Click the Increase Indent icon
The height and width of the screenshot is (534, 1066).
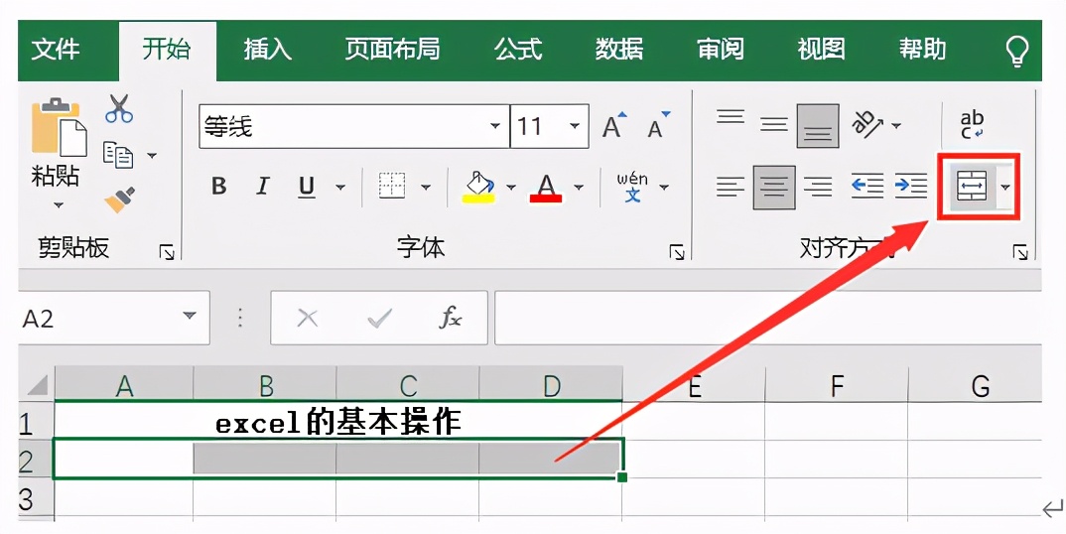click(911, 187)
